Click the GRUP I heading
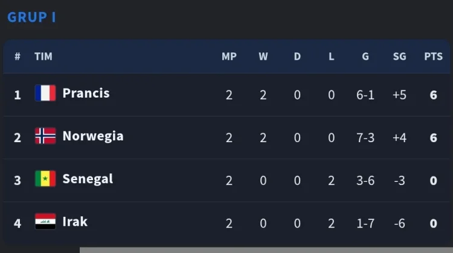453x253 pixels. click(31, 17)
